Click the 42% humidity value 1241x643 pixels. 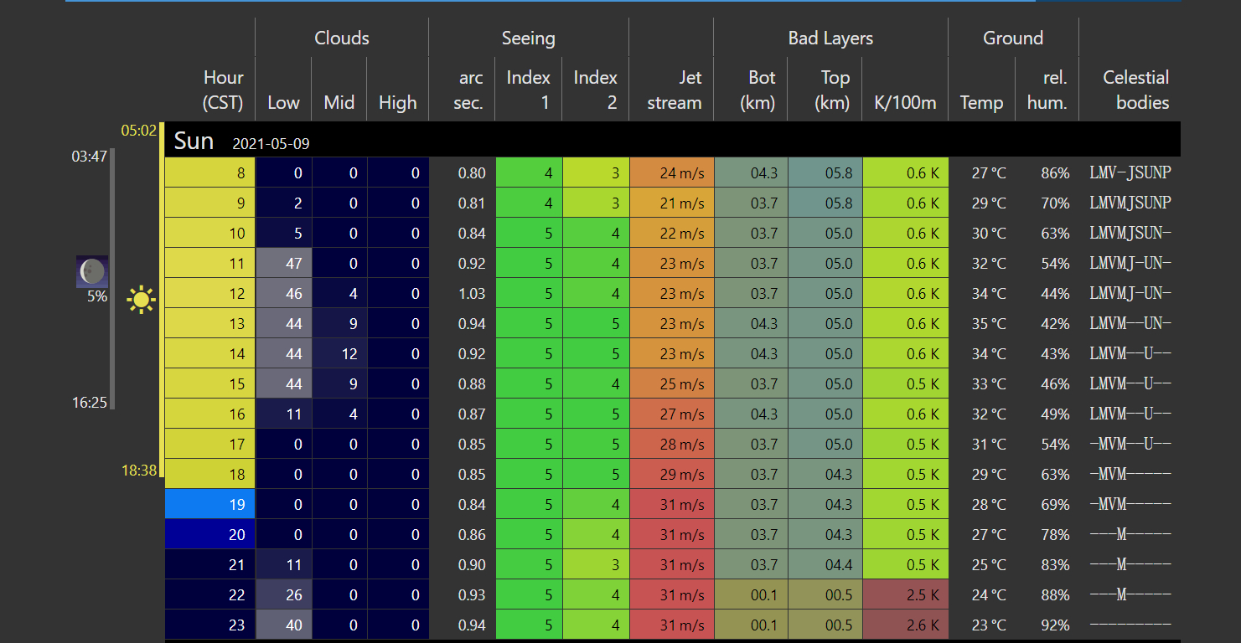pyautogui.click(x=1056, y=324)
